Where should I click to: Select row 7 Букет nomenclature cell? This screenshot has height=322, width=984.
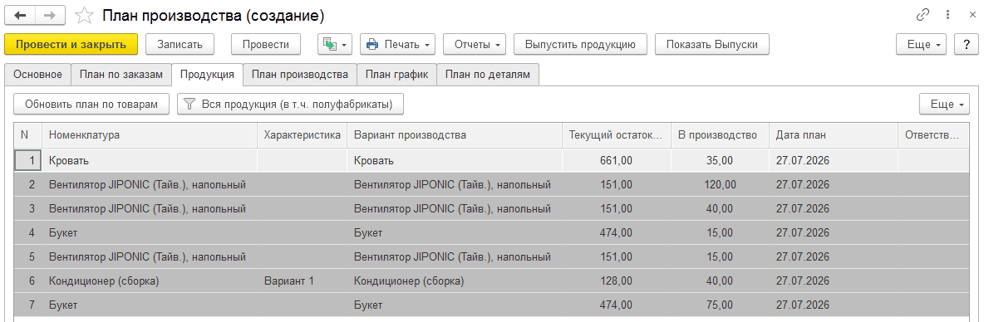point(150,305)
